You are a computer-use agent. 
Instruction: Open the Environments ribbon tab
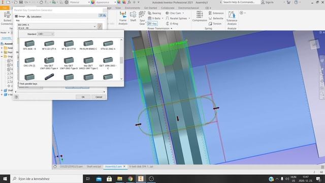pos(133,8)
